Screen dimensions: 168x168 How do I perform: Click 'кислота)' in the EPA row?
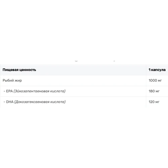[x=58, y=91]
